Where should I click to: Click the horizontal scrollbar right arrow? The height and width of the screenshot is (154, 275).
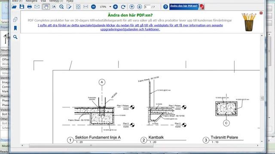pyautogui.click(x=258, y=145)
